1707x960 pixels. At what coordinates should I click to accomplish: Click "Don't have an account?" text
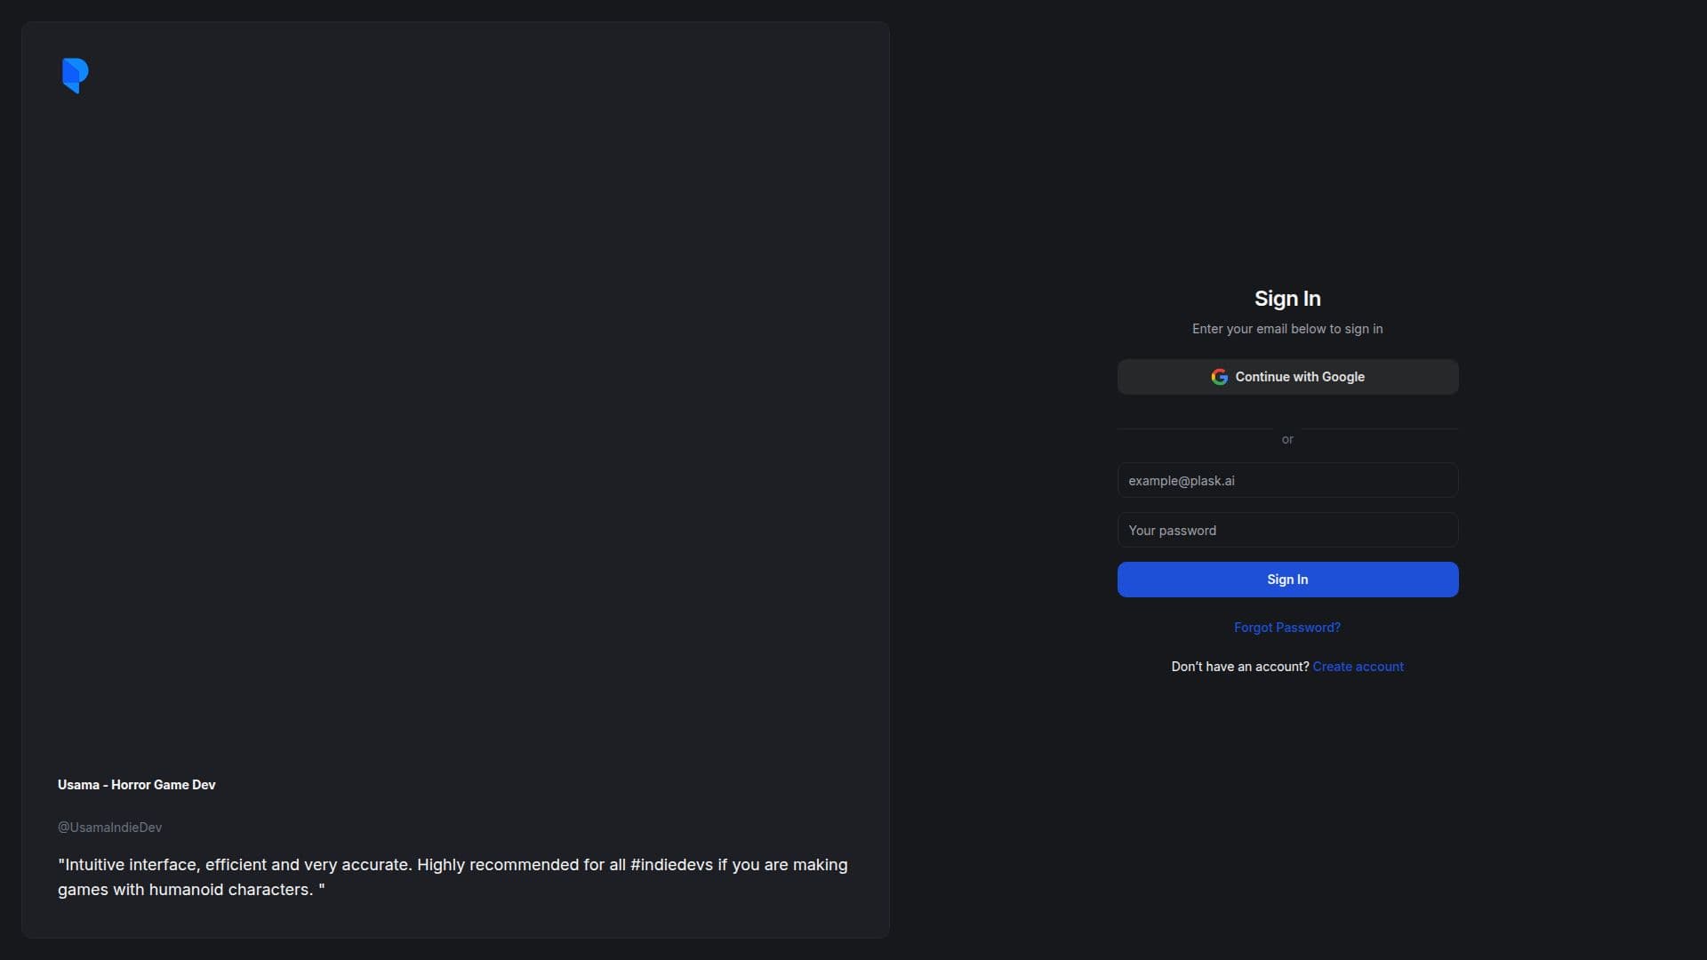point(1239,667)
